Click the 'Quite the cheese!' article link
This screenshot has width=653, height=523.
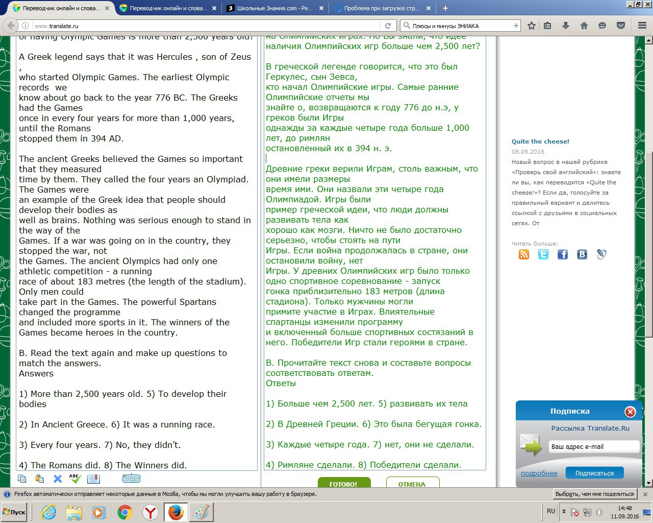540,141
